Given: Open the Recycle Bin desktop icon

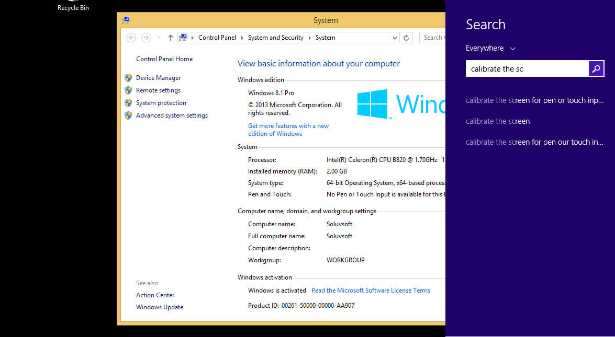Looking at the screenshot, I should [73, 6].
